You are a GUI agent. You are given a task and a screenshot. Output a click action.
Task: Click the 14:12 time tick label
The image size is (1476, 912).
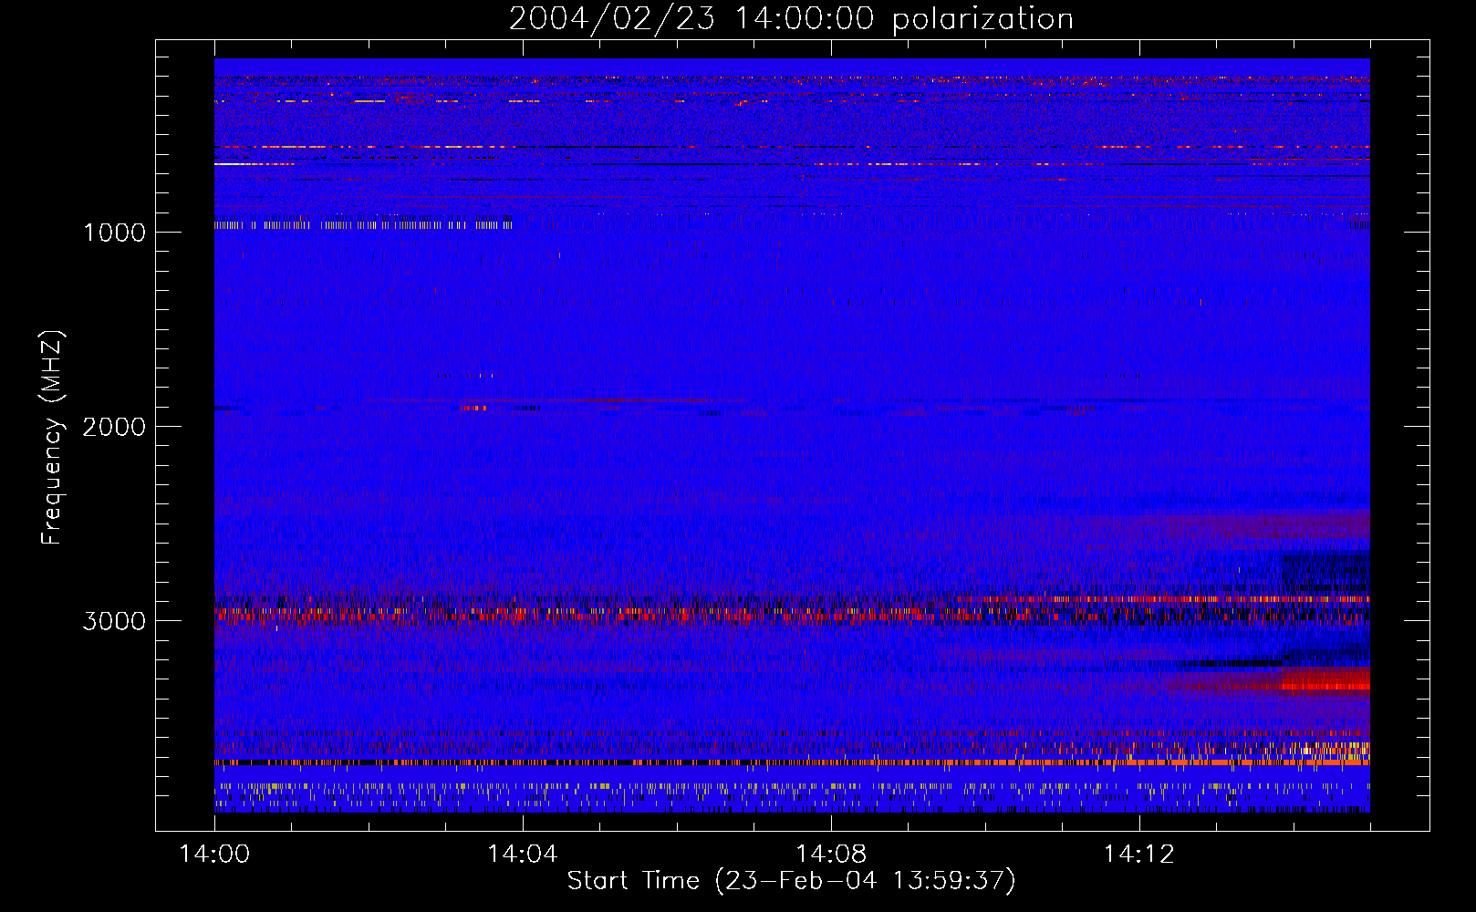pos(1138,855)
